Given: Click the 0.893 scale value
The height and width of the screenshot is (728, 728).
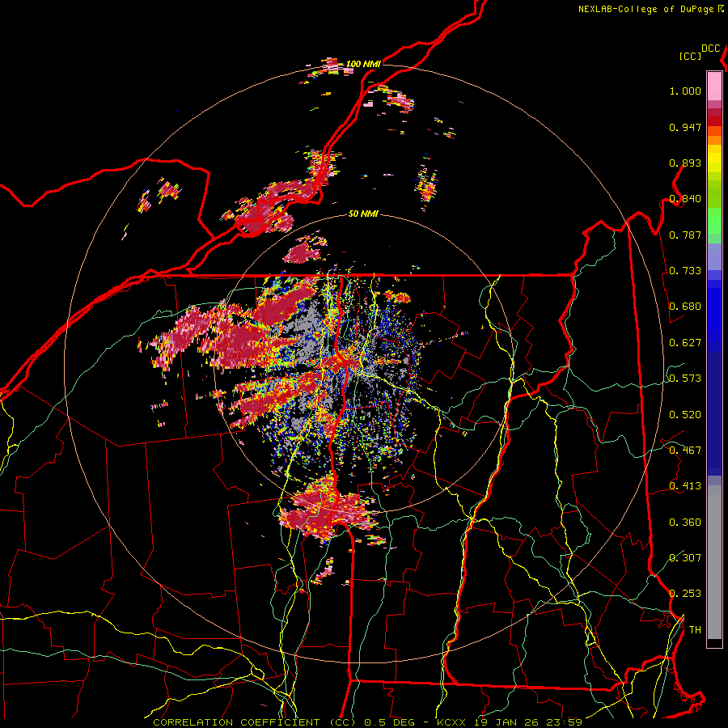Looking at the screenshot, I should click(x=685, y=163).
